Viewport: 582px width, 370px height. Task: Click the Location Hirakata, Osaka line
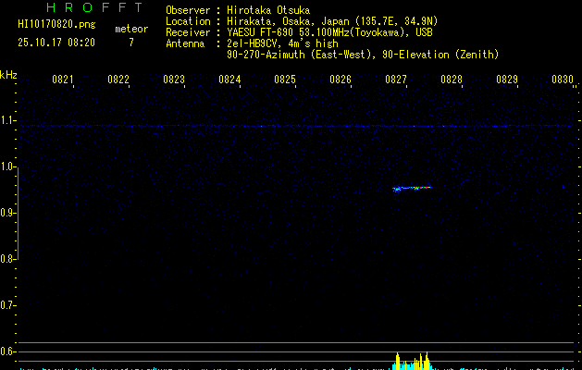coord(291,20)
